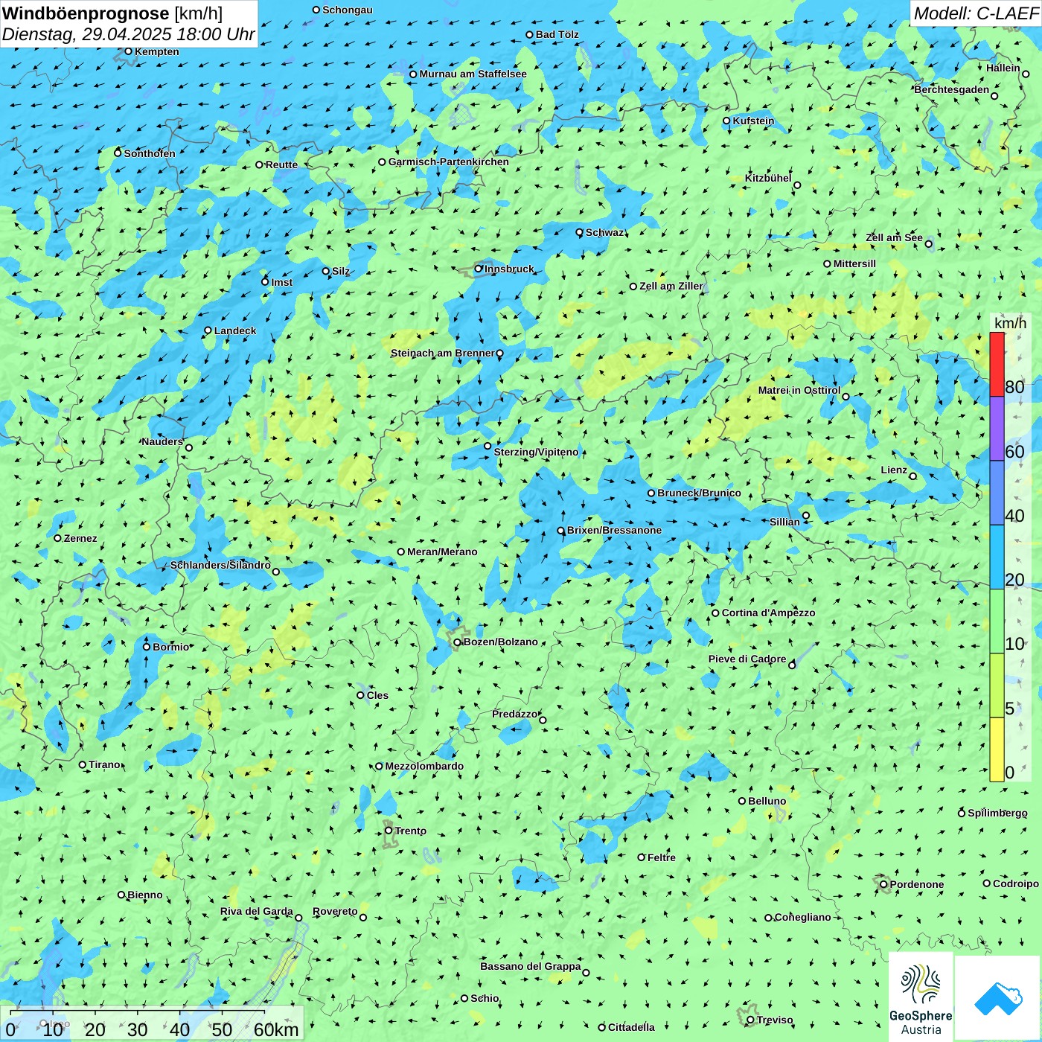Image resolution: width=1042 pixels, height=1042 pixels.
Task: Click the Sterzing/Vipiteno label
Action: click(x=536, y=452)
